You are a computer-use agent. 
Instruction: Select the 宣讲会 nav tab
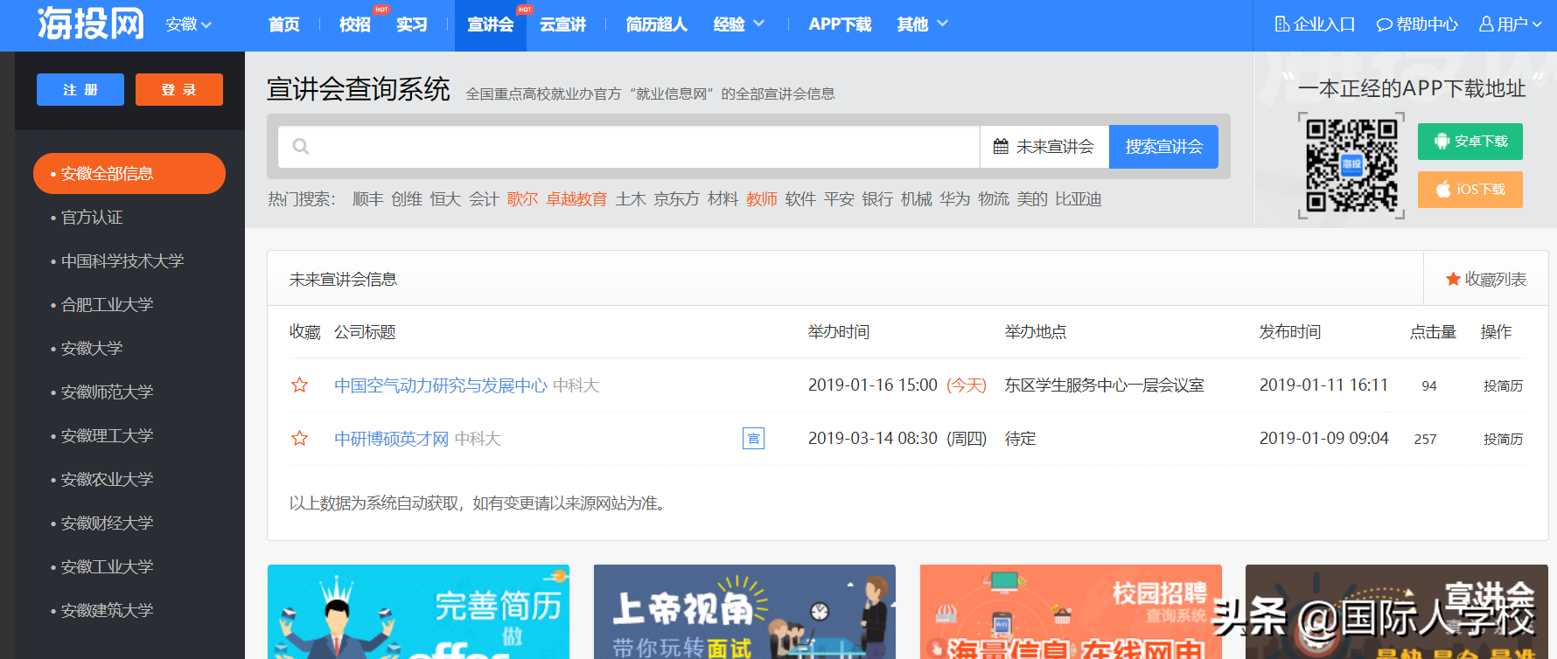491,25
